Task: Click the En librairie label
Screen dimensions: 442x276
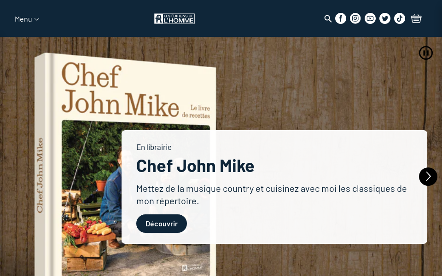Action: tap(154, 147)
